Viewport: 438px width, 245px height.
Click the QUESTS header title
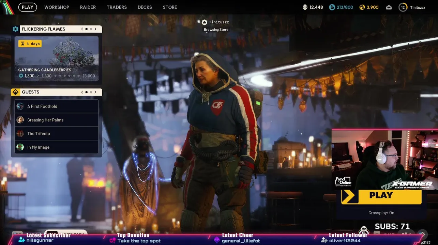(30, 92)
